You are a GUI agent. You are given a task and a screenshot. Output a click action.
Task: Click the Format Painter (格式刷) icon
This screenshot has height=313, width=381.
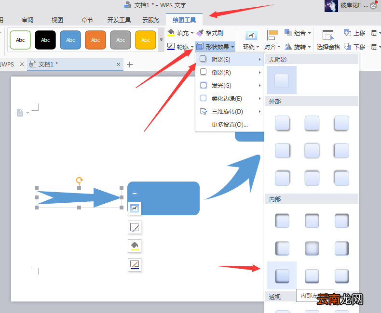(x=200, y=33)
